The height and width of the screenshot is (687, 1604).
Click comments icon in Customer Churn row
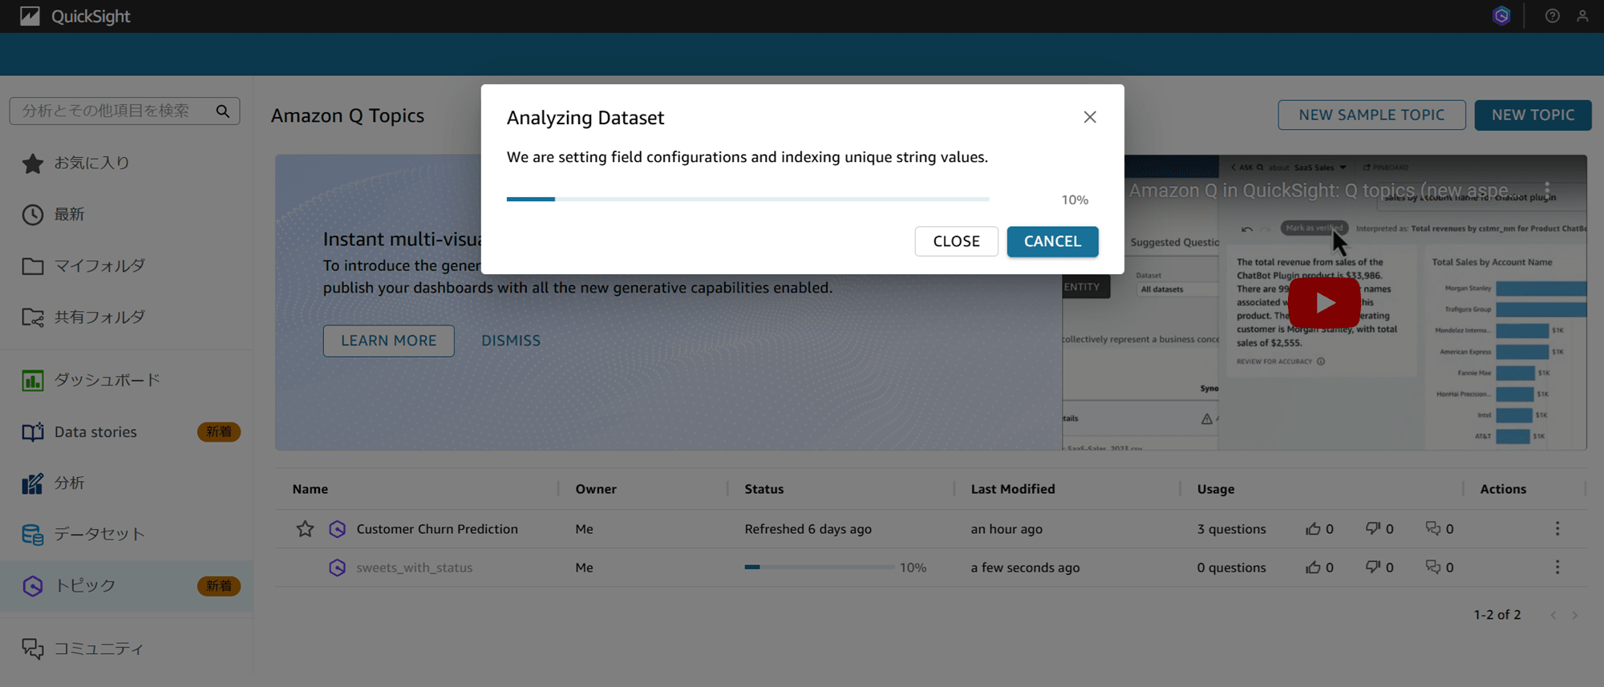(1433, 528)
